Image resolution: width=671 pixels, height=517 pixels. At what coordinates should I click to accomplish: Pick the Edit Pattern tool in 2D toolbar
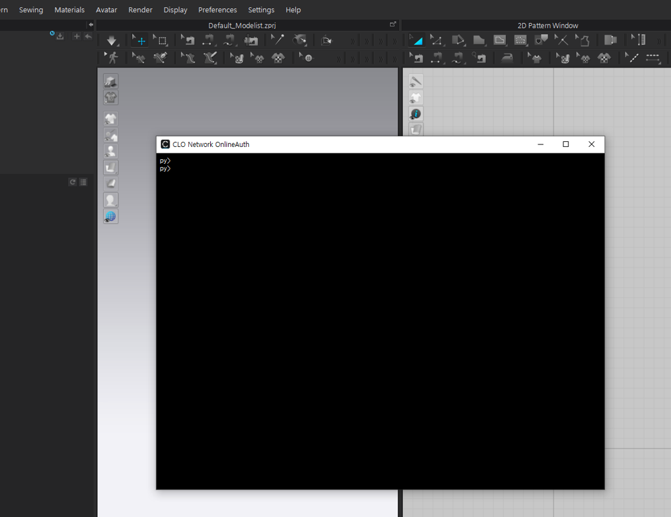click(436, 40)
